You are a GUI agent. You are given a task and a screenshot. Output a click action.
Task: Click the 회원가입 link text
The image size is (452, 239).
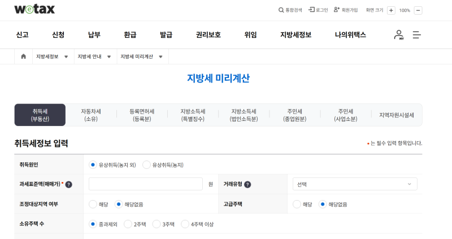pos(350,10)
